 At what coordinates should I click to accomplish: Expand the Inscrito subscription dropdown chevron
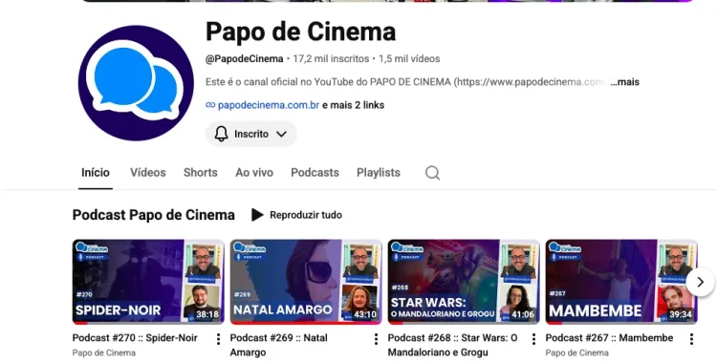(x=282, y=134)
